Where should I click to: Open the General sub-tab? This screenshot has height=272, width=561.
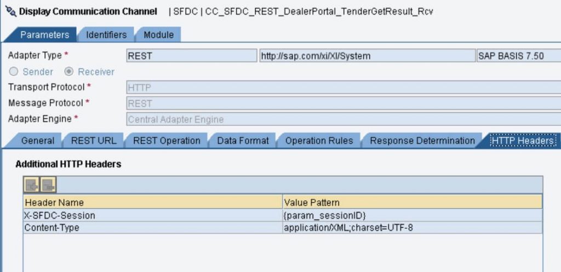pos(38,141)
